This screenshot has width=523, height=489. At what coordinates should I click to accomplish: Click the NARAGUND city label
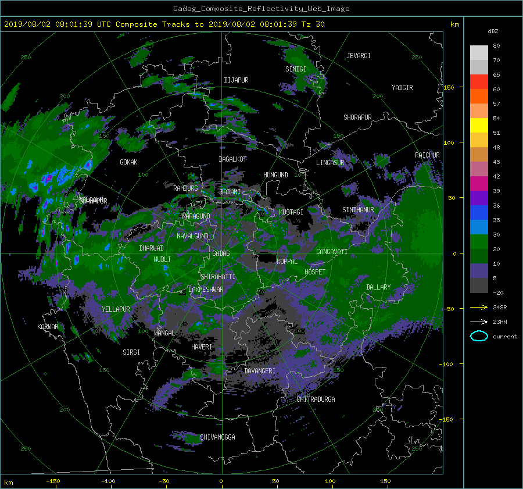click(x=196, y=216)
